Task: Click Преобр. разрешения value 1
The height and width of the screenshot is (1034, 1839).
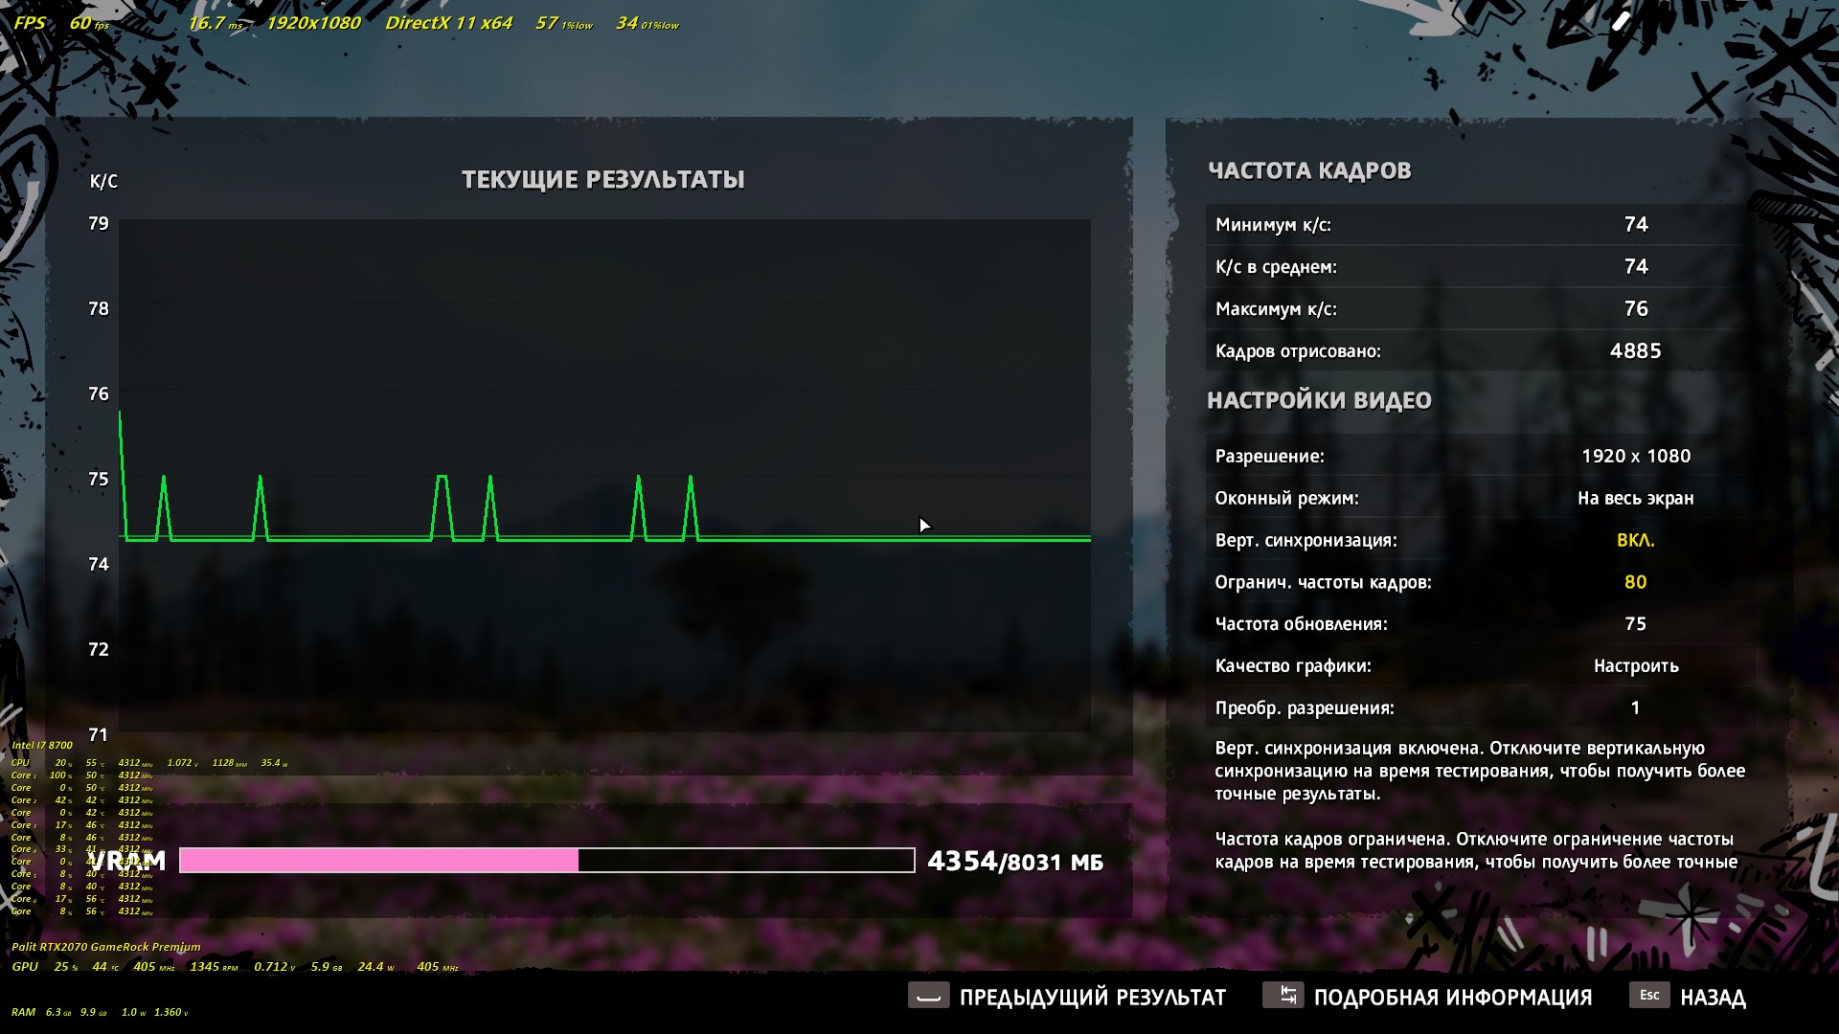Action: (1635, 708)
